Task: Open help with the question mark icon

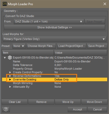Action: pyautogui.click(x=6, y=109)
